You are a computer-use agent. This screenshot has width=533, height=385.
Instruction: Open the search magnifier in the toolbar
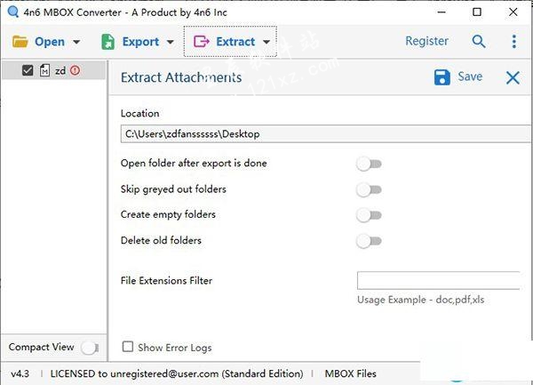tap(479, 42)
